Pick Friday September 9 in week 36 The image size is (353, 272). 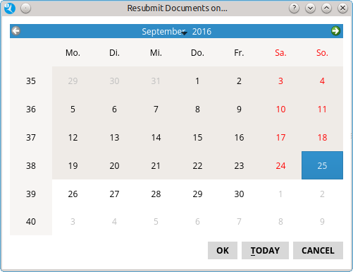239,109
